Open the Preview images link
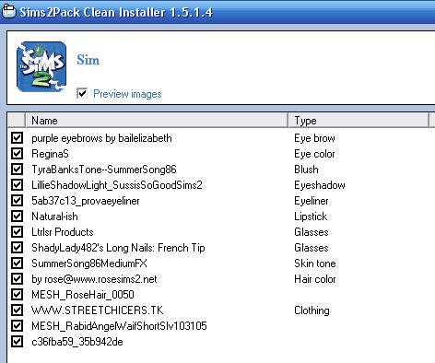Viewport: 435px width, 363px height. click(127, 94)
